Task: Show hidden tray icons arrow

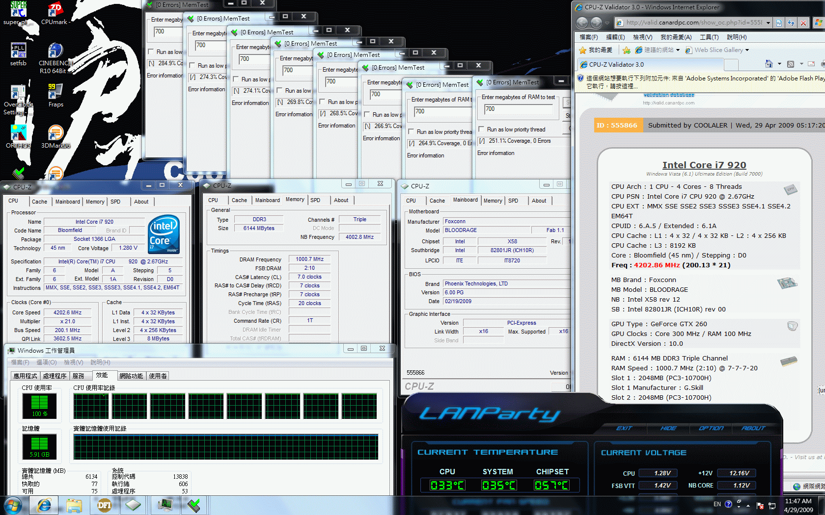Action: tap(748, 505)
